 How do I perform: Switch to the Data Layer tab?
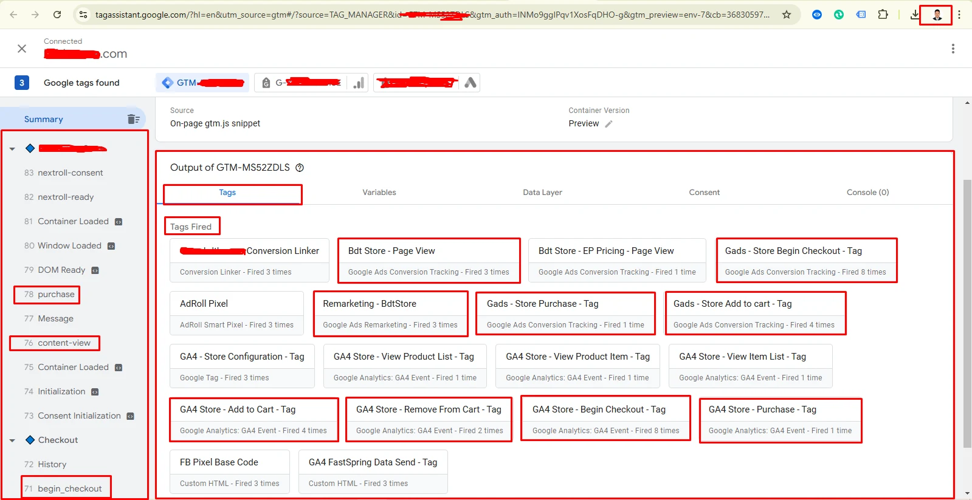(542, 193)
